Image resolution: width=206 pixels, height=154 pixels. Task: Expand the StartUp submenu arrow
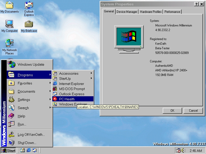click(x=91, y=78)
